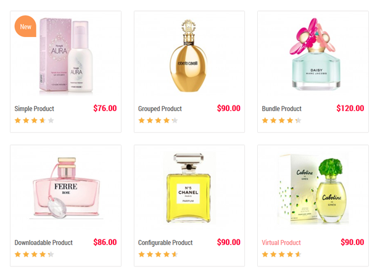Open the Nymph Aura product image
Image resolution: width=380 pixels, height=277 pixels.
(66, 56)
